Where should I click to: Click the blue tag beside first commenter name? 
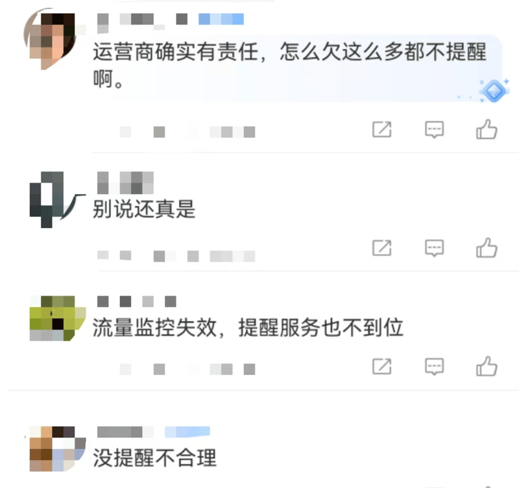click(x=221, y=19)
